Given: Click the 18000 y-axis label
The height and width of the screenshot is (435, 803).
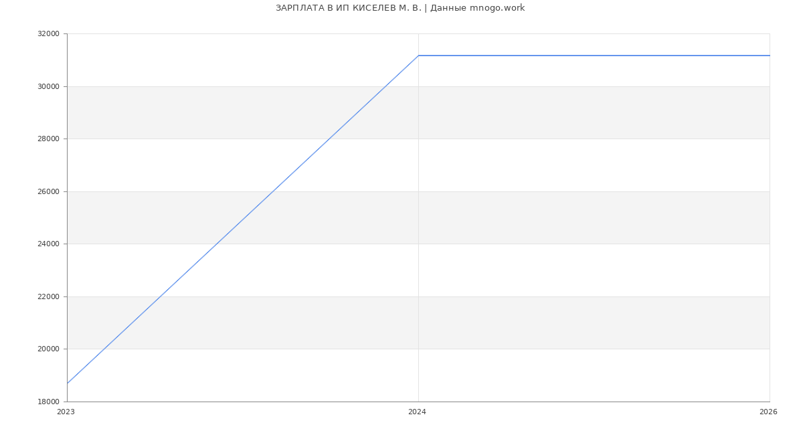Looking at the screenshot, I should tap(48, 402).
